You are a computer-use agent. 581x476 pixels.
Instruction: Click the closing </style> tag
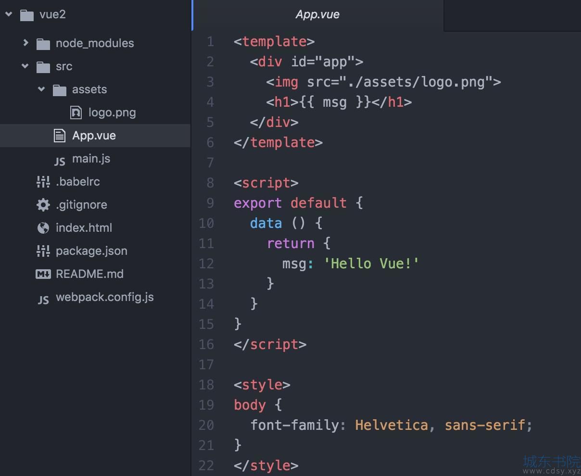[266, 466]
